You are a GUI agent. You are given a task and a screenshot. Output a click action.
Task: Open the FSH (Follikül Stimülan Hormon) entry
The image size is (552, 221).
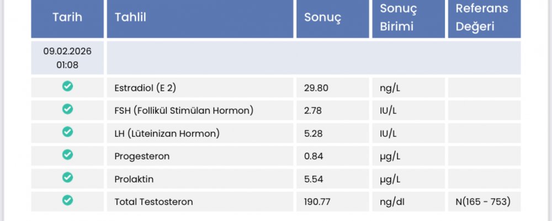coord(184,110)
